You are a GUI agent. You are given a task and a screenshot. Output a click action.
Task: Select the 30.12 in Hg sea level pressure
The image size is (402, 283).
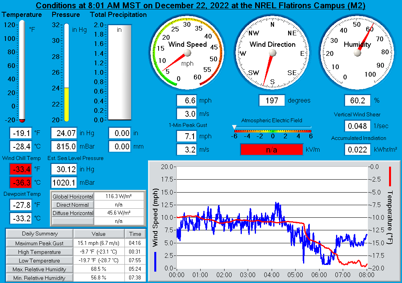pyautogui.click(x=64, y=169)
